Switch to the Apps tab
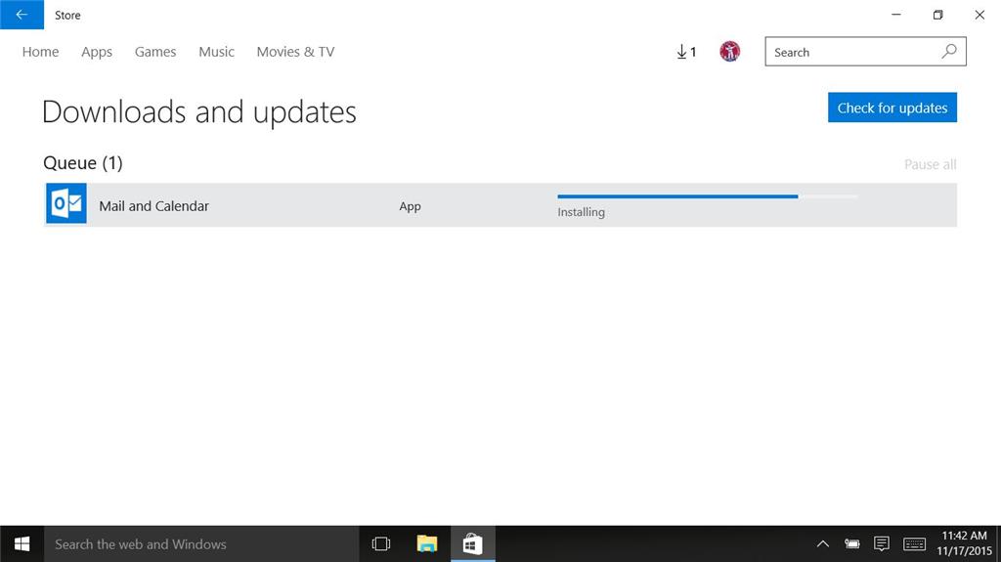The width and height of the screenshot is (1001, 562). (97, 52)
